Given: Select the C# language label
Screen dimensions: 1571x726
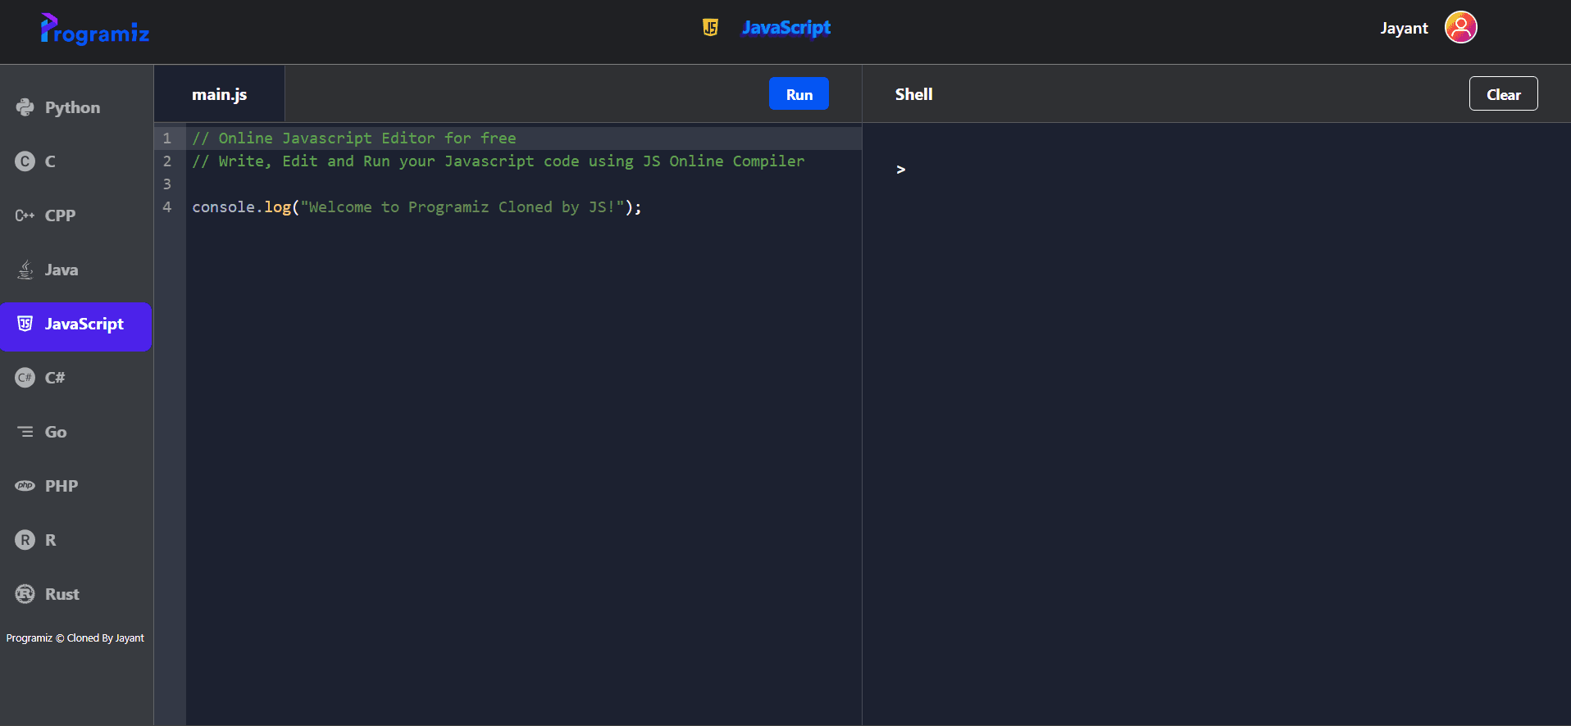Looking at the screenshot, I should point(55,378).
